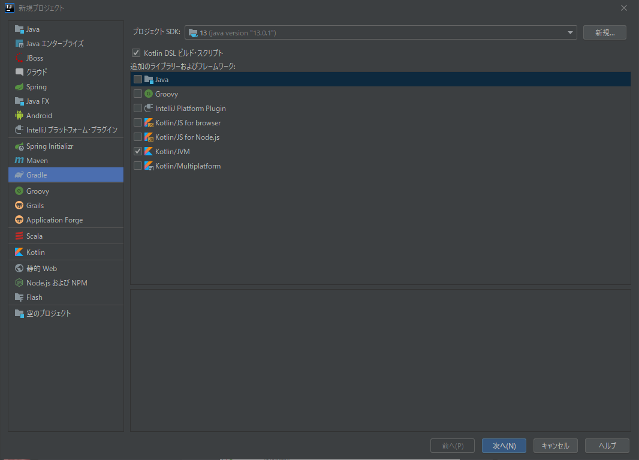
Task: Click the Groovy icon in sidebar
Action: pyautogui.click(x=19, y=191)
